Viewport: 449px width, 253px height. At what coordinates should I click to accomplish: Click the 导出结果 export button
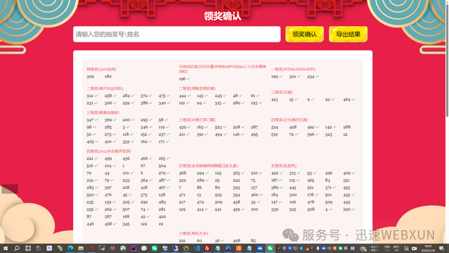348,34
